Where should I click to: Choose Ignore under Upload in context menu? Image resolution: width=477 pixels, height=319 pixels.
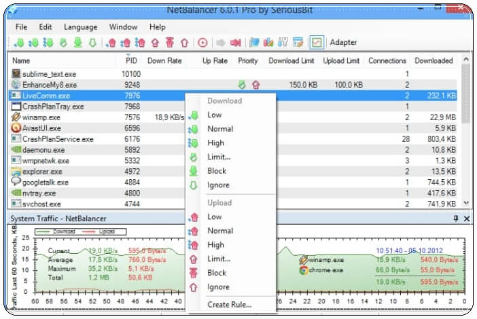coord(231,286)
